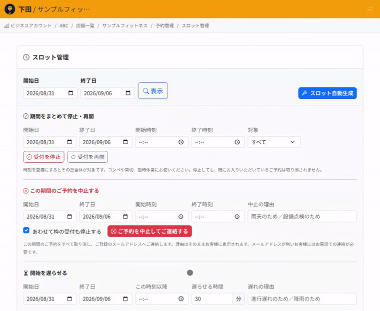Open clock picker for この時刻以降 field
The height and width of the screenshot is (311, 380).
click(x=181, y=299)
